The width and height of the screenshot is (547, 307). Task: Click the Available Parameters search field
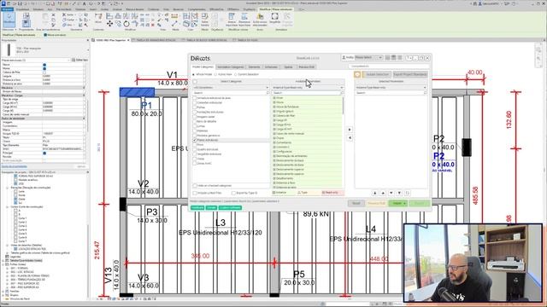coord(308,93)
